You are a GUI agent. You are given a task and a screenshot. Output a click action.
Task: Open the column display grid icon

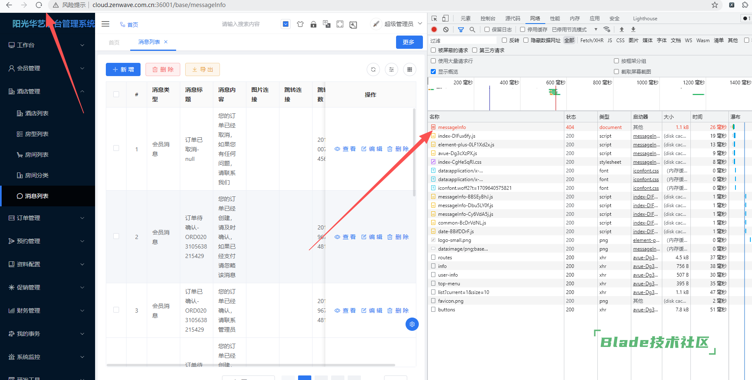[409, 69]
